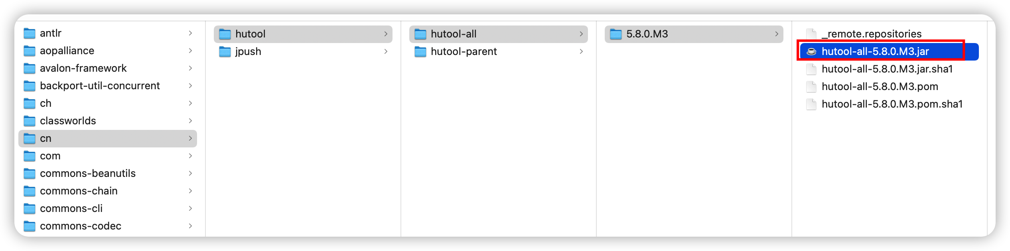The height and width of the screenshot is (251, 1010).
Task: Click the _remote.repositories file icon
Action: pyautogui.click(x=811, y=34)
